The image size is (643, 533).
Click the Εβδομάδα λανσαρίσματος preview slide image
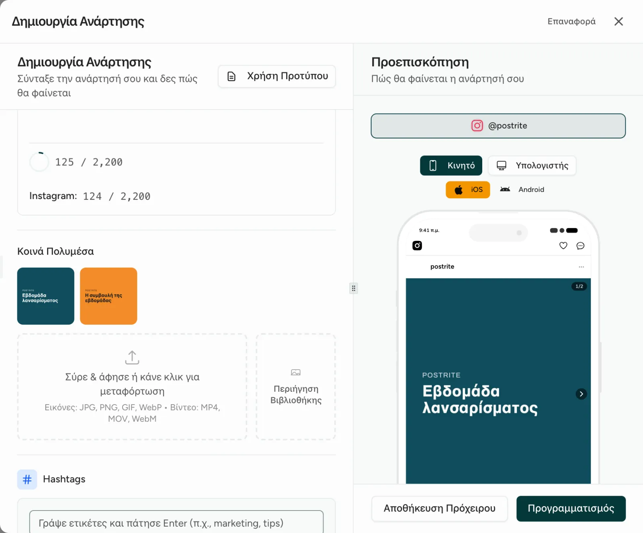(498, 381)
